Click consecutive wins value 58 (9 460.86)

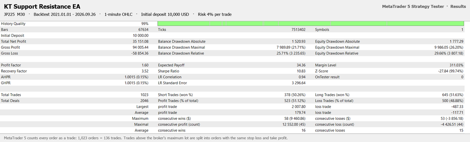(293, 118)
